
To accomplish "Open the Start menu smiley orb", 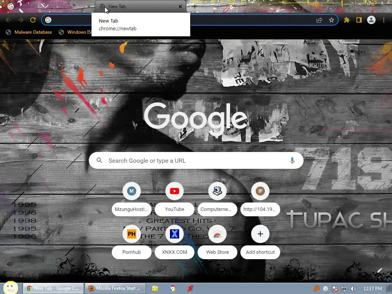I will coord(10,287).
